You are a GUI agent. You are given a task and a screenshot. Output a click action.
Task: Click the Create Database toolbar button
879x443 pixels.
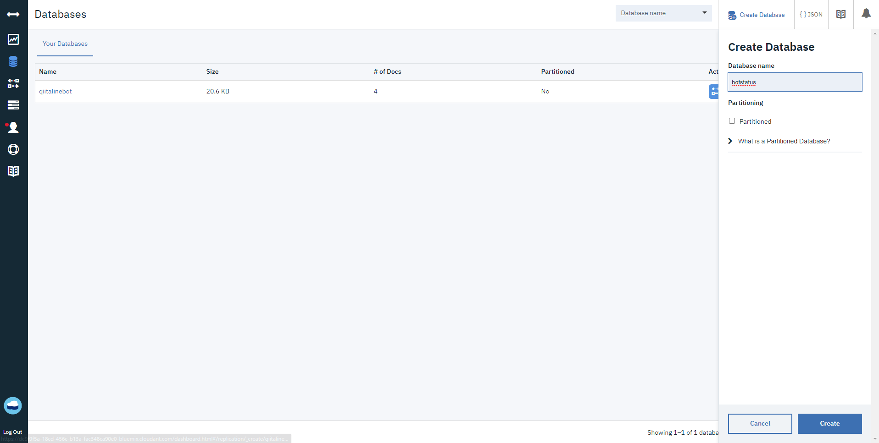click(756, 15)
